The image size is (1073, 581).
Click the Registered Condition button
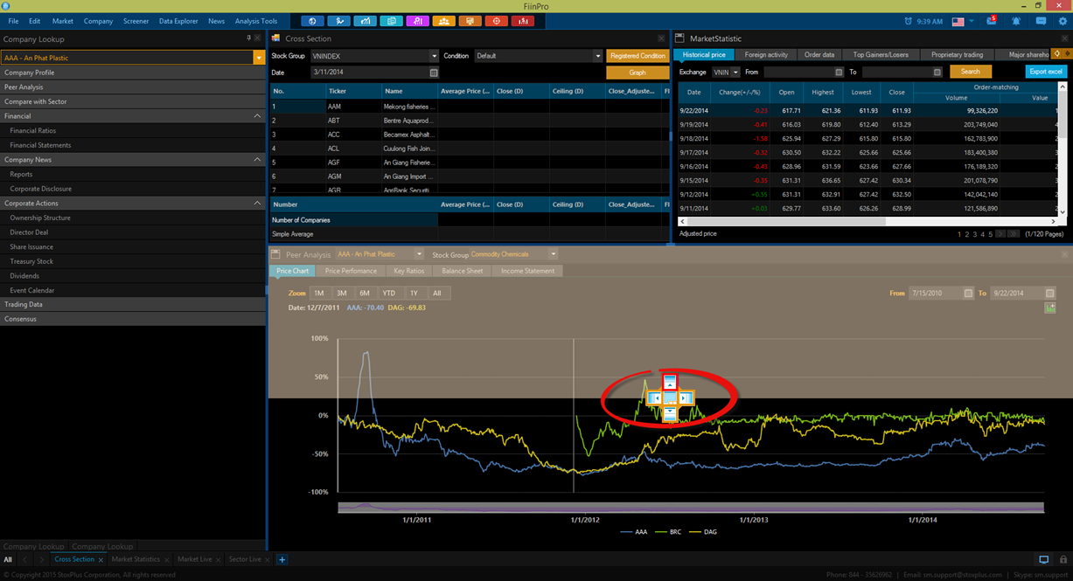point(638,56)
